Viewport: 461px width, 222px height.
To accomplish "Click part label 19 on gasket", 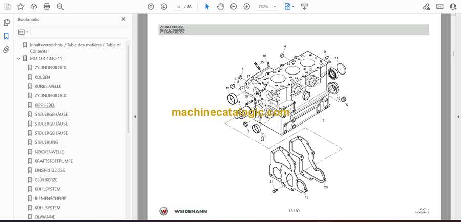I will tap(307, 198).
